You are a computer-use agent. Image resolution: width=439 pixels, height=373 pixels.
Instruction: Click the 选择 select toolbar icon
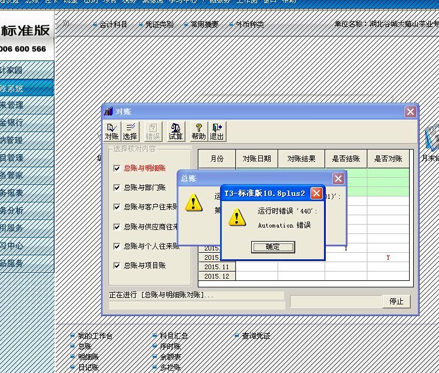130,131
